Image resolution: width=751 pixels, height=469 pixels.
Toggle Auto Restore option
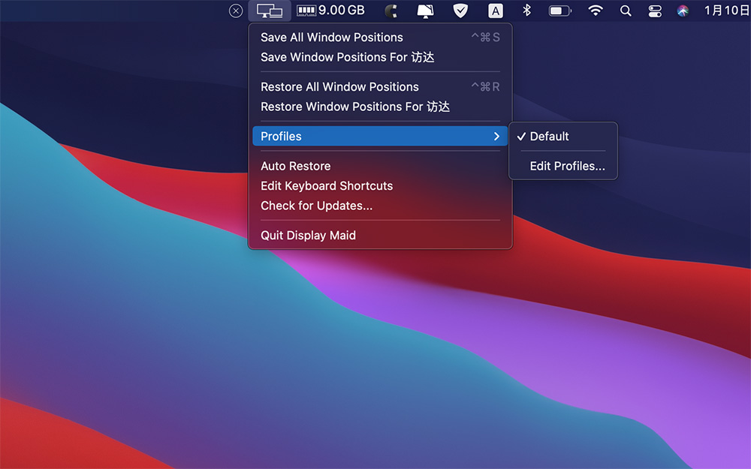point(380,166)
